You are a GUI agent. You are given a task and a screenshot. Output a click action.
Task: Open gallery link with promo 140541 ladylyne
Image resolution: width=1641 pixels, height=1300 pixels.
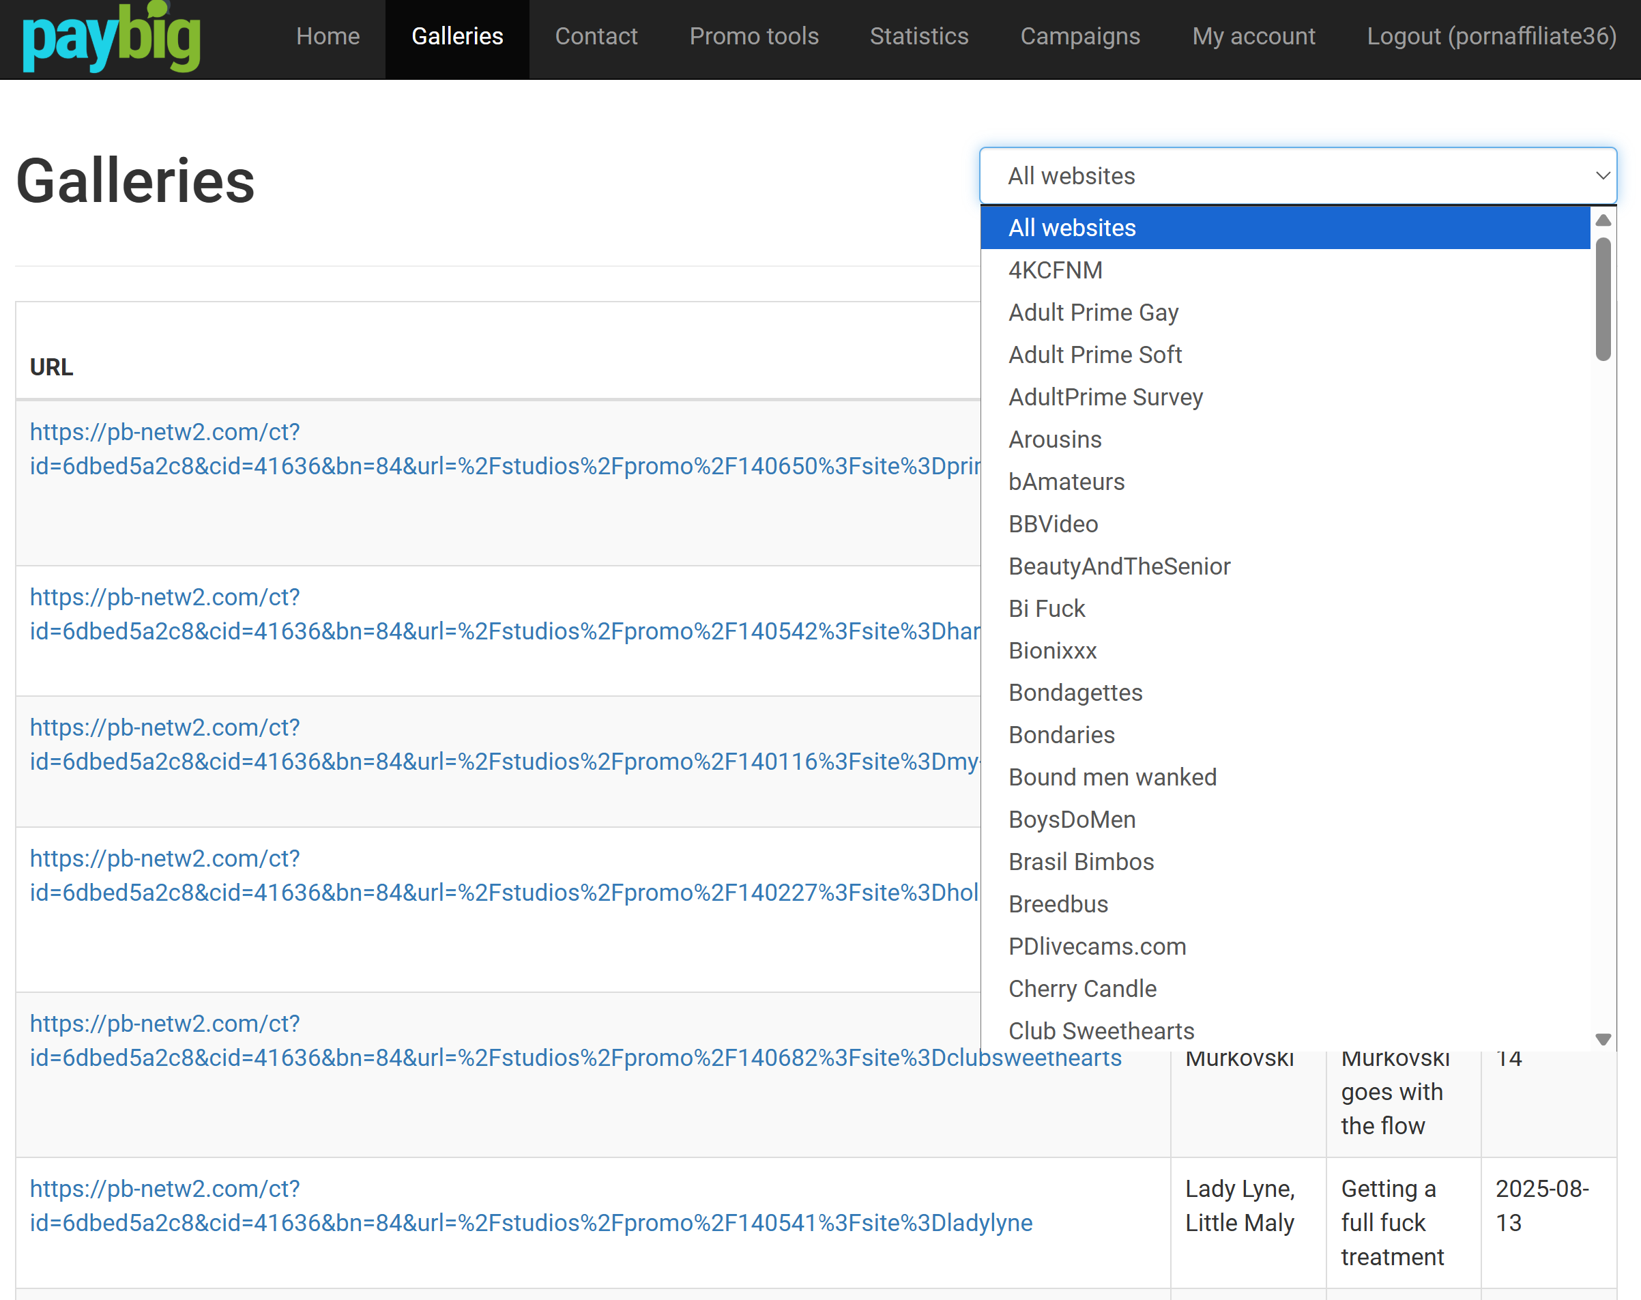[x=532, y=1206]
